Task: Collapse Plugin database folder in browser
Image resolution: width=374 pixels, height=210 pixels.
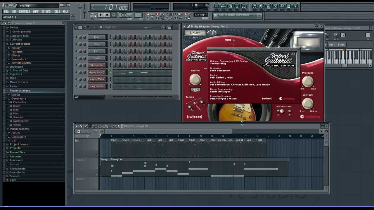Action: coord(20,90)
